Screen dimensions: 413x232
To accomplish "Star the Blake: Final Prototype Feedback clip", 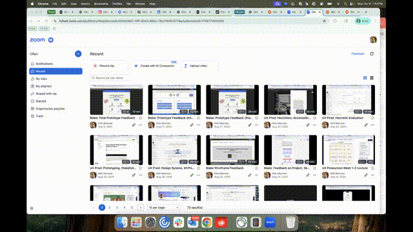I will click(141, 118).
